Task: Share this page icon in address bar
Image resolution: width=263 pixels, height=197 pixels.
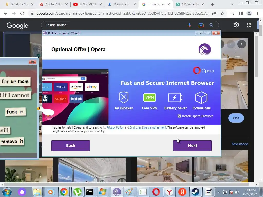Action: tap(214, 13)
